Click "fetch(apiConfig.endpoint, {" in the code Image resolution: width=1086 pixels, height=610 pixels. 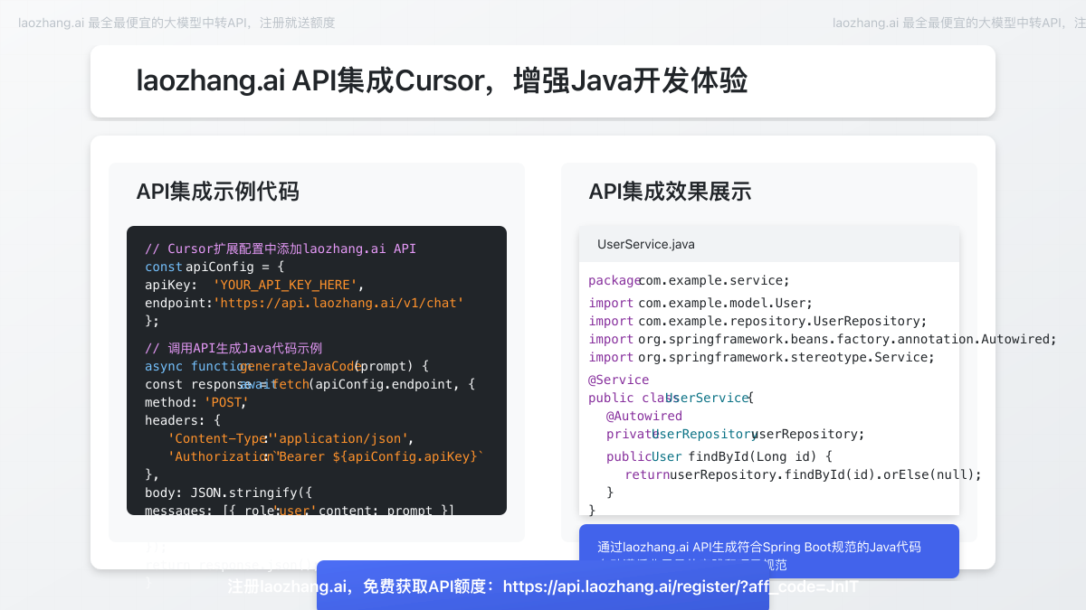coord(373,384)
